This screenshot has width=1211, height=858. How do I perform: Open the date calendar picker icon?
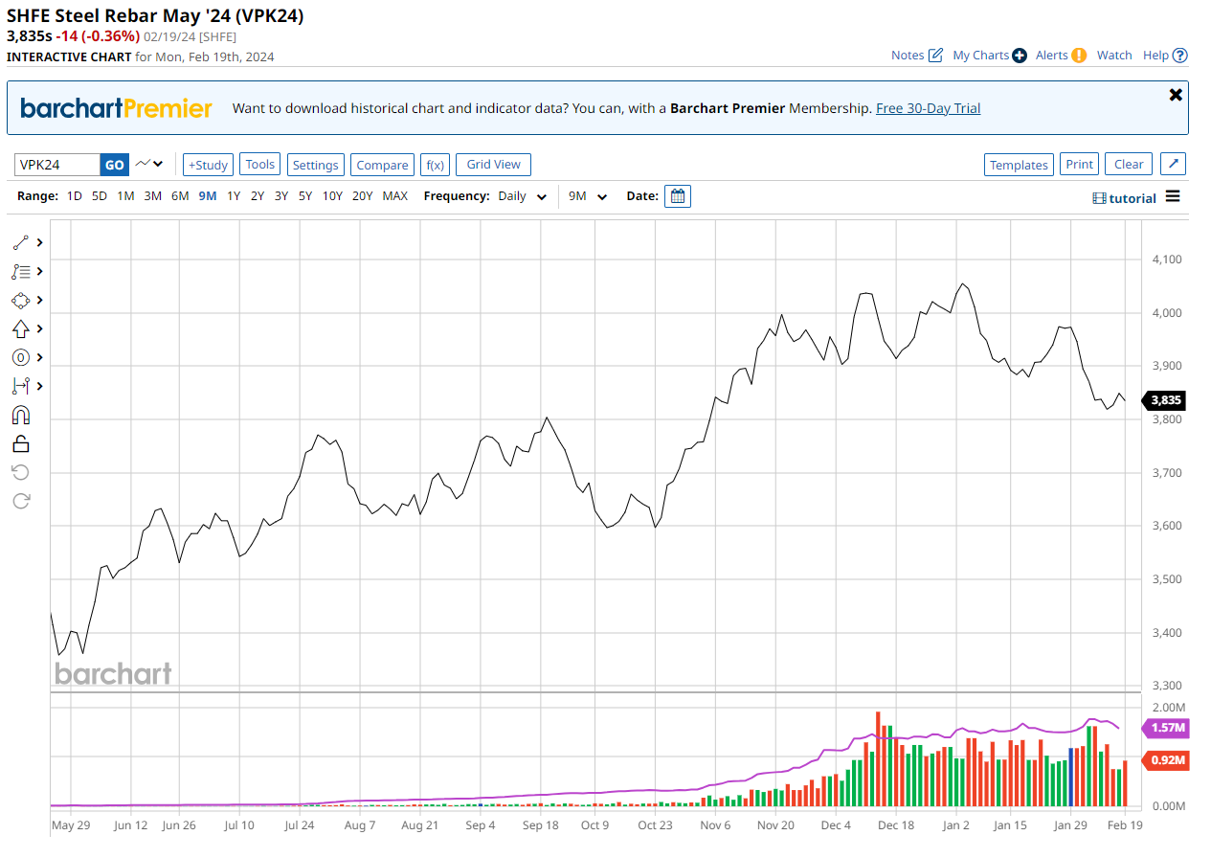[x=678, y=196]
